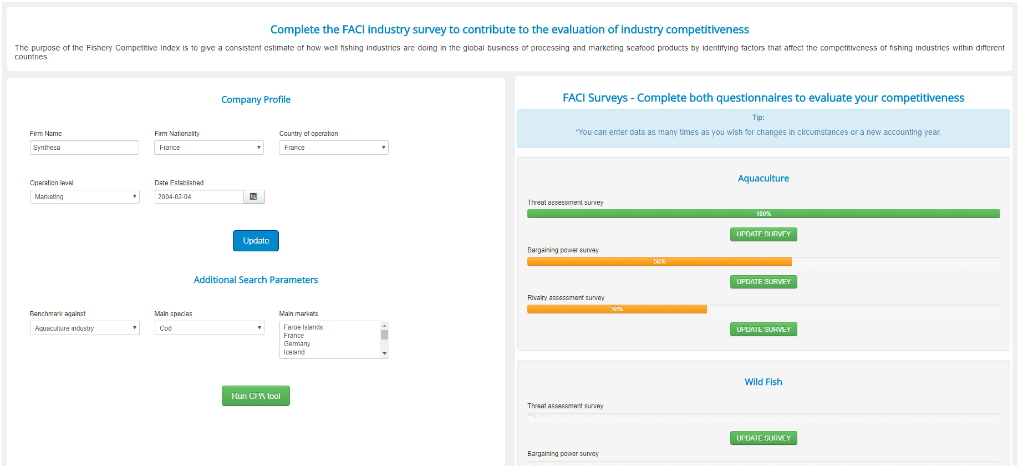Open the Date Established calendar picker icon
The height and width of the screenshot is (466, 1023).
254,197
